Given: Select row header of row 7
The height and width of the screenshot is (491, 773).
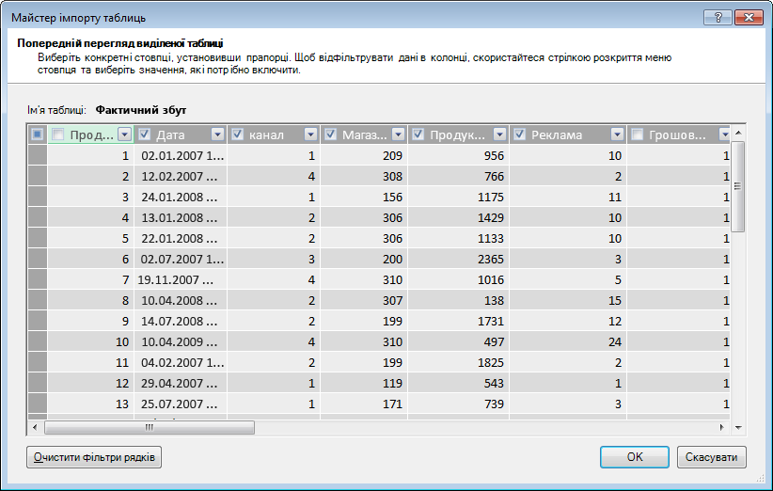Looking at the screenshot, I should click(38, 279).
